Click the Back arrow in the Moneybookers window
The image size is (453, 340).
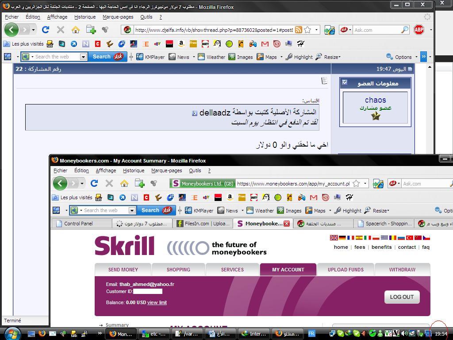point(60,183)
